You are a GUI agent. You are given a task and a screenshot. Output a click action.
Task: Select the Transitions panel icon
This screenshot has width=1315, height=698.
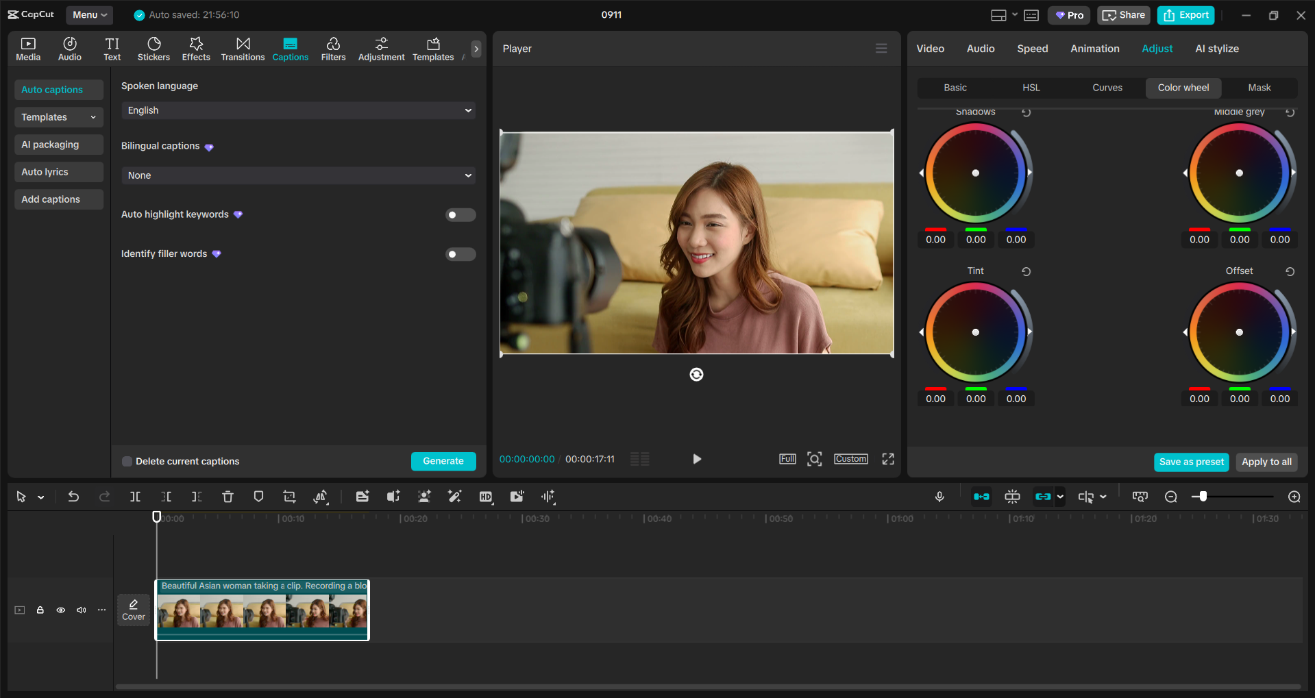pyautogui.click(x=243, y=48)
